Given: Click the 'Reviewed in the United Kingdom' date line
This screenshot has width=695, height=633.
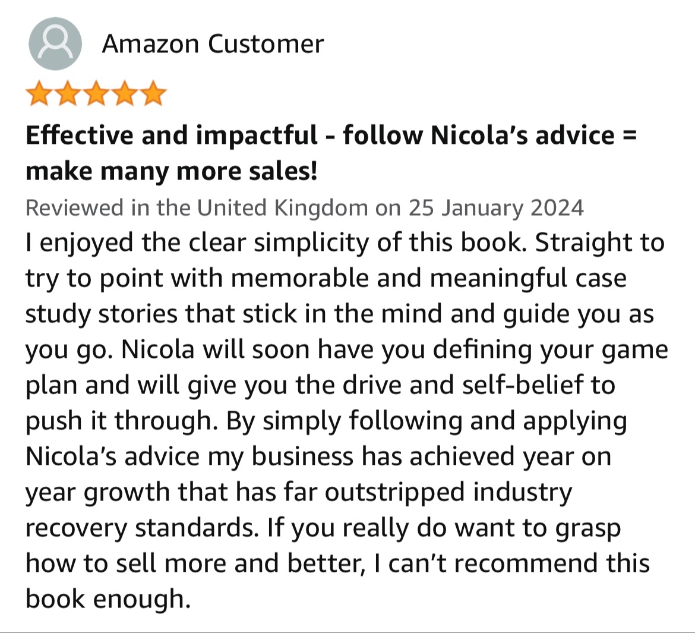Looking at the screenshot, I should click(305, 207).
